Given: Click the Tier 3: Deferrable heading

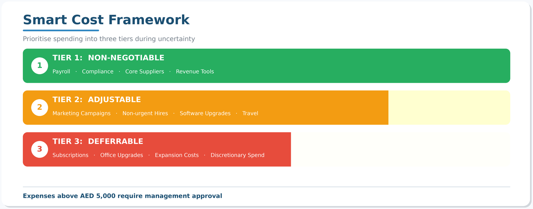Looking at the screenshot, I should click(98, 141).
